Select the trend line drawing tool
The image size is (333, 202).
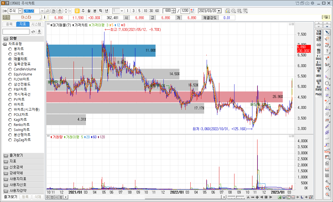coord(327,71)
